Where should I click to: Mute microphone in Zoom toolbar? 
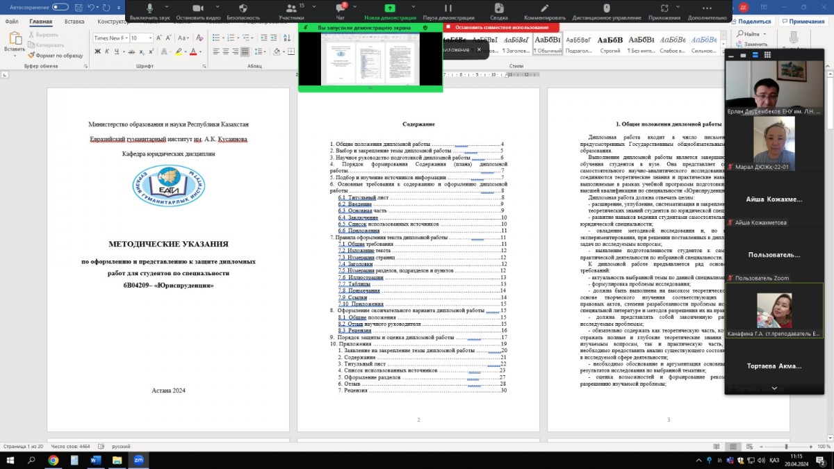coord(149,9)
